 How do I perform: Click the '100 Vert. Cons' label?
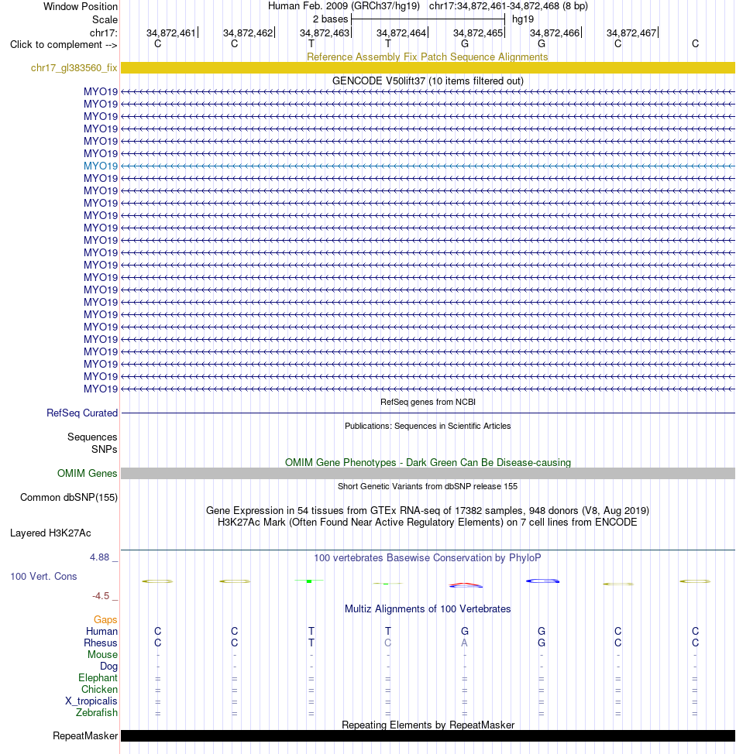44,576
